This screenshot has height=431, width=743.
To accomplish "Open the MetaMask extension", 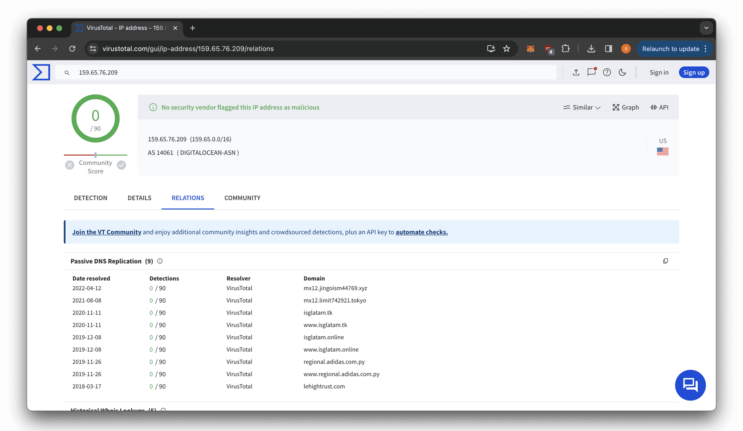I will [x=530, y=49].
